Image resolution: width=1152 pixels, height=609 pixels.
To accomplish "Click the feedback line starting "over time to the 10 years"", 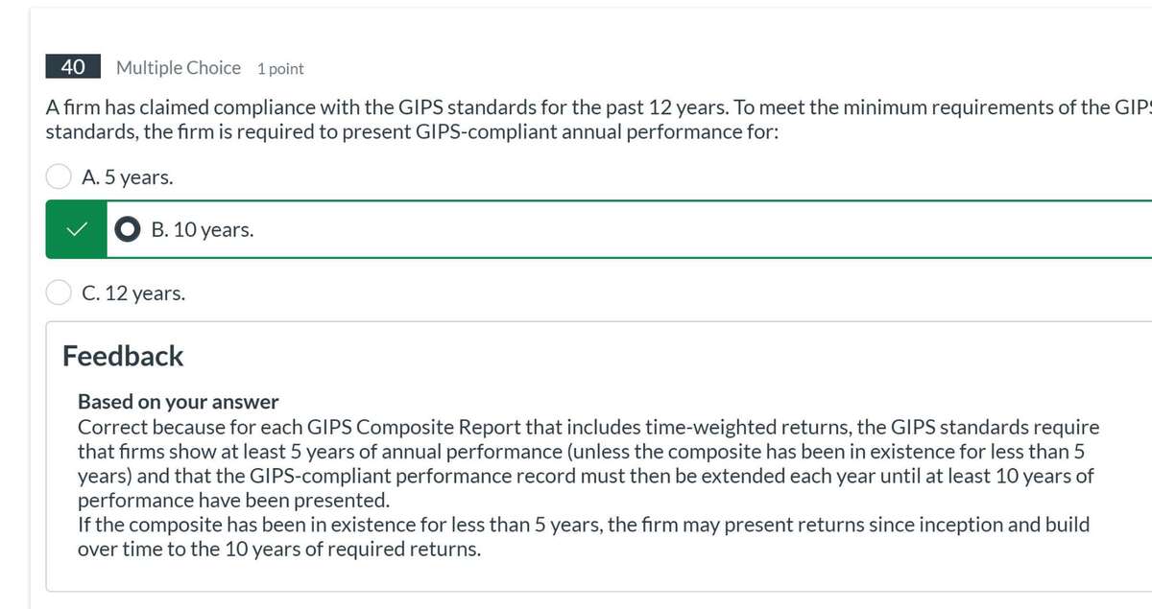I will click(x=278, y=550).
